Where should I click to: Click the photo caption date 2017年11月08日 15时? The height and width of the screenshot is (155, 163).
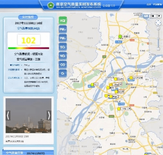coord(17,136)
